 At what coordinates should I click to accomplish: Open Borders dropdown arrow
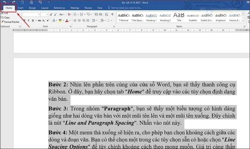click(112, 21)
